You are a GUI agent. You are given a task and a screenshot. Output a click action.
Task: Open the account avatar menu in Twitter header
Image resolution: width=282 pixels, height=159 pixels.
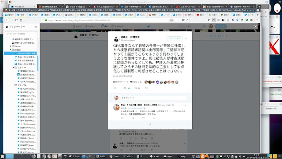pos(211,26)
